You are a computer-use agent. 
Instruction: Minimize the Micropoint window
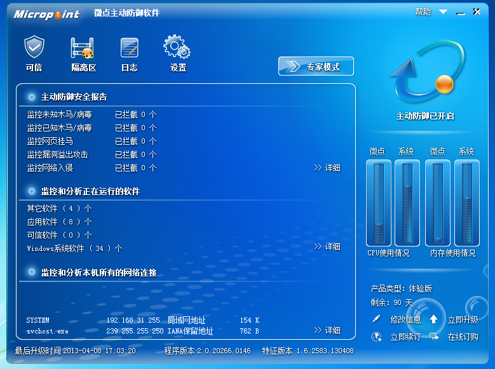[x=461, y=13]
